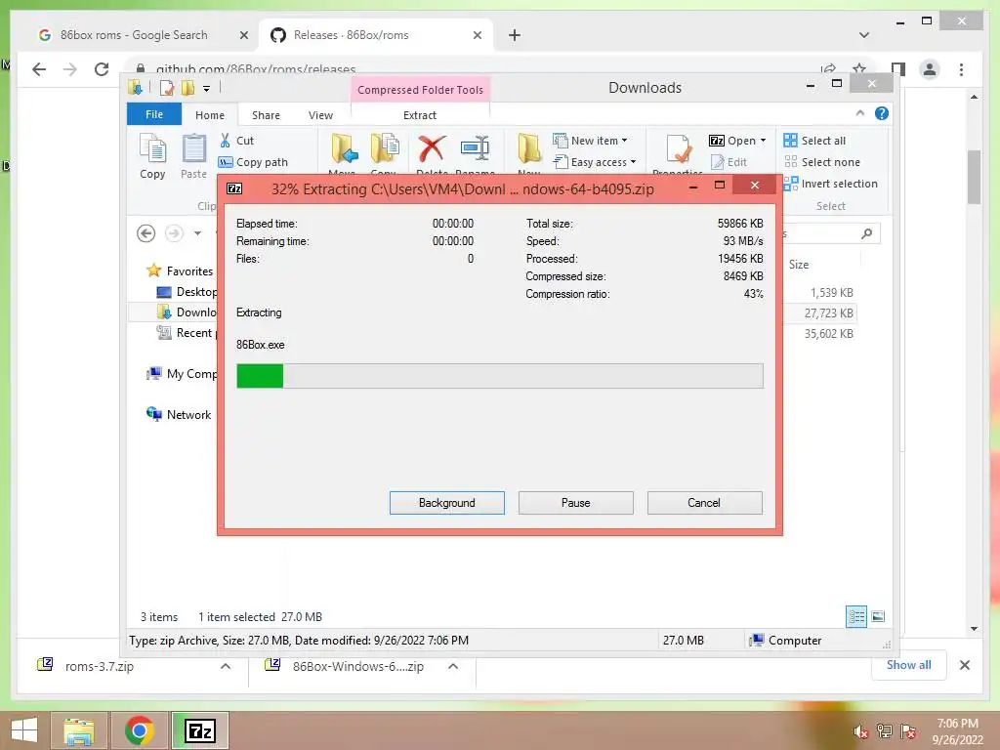Expand Open dropdown in ribbon

763,141
